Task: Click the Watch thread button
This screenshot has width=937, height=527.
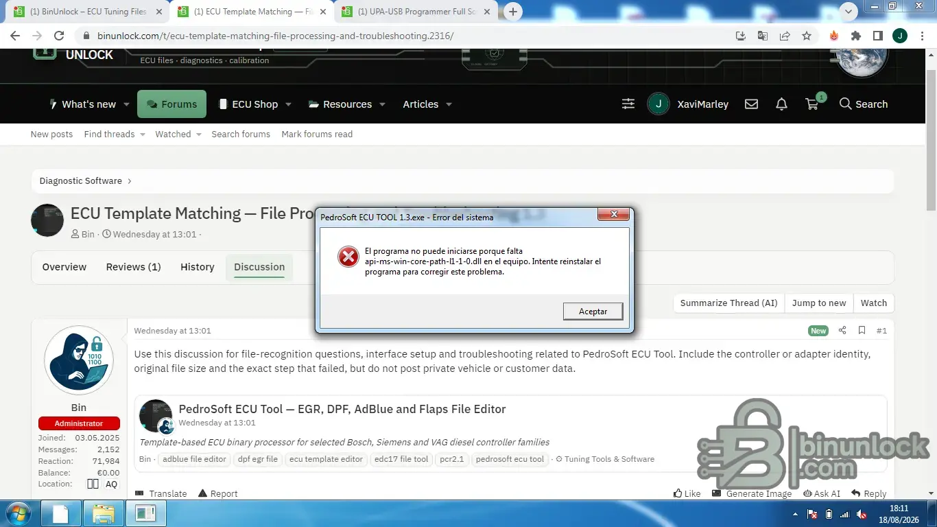Action: pyautogui.click(x=874, y=303)
